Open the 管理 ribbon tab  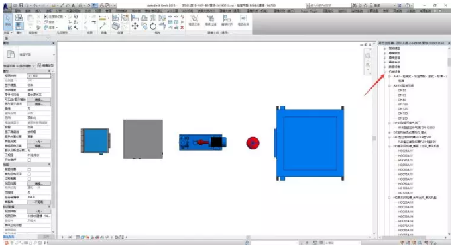(108, 11)
